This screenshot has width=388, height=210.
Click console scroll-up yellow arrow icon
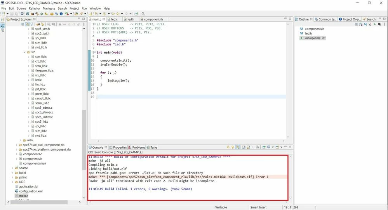233,147
